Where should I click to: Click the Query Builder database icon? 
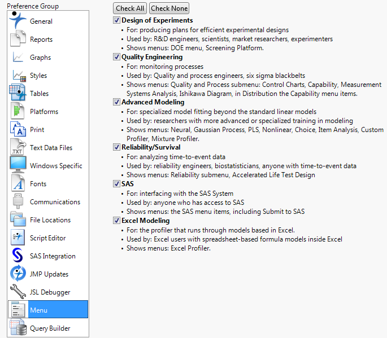click(x=18, y=328)
